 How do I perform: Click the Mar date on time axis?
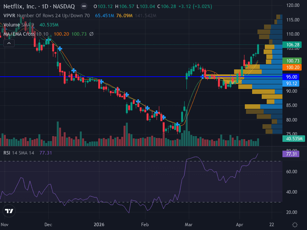point(188,225)
